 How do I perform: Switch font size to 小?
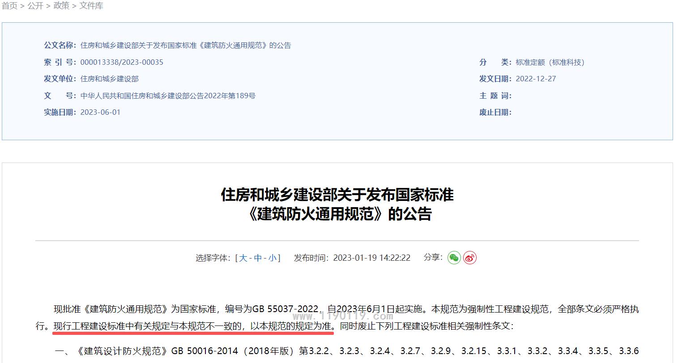pyautogui.click(x=272, y=258)
